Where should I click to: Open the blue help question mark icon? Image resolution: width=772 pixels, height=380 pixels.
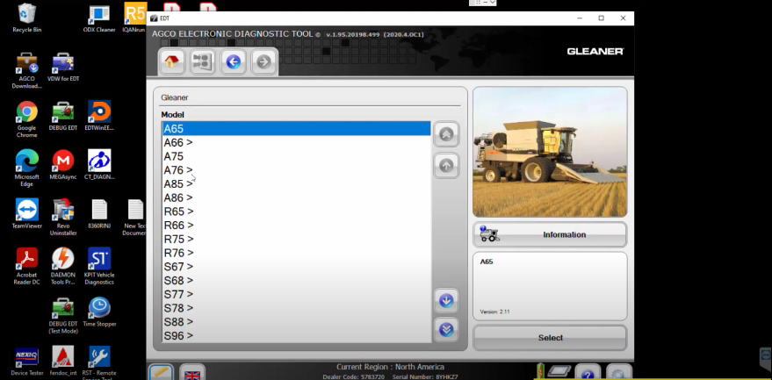[588, 373]
